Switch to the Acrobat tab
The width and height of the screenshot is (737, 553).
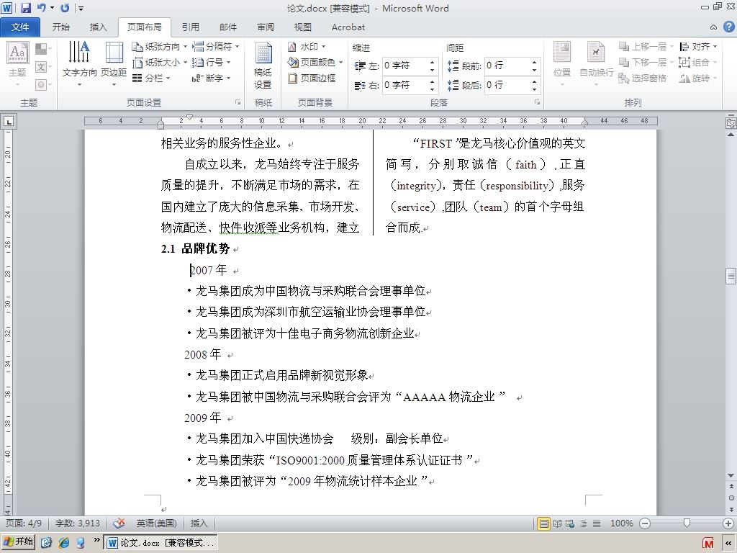pyautogui.click(x=348, y=27)
